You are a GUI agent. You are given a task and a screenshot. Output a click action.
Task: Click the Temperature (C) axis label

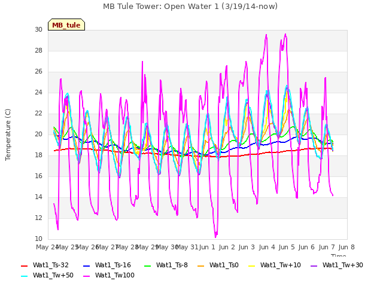[x=8, y=135]
